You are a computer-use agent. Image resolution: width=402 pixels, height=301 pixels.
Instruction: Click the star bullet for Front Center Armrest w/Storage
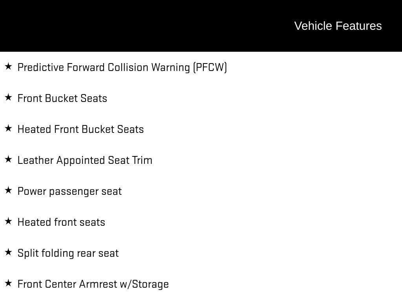click(8, 283)
